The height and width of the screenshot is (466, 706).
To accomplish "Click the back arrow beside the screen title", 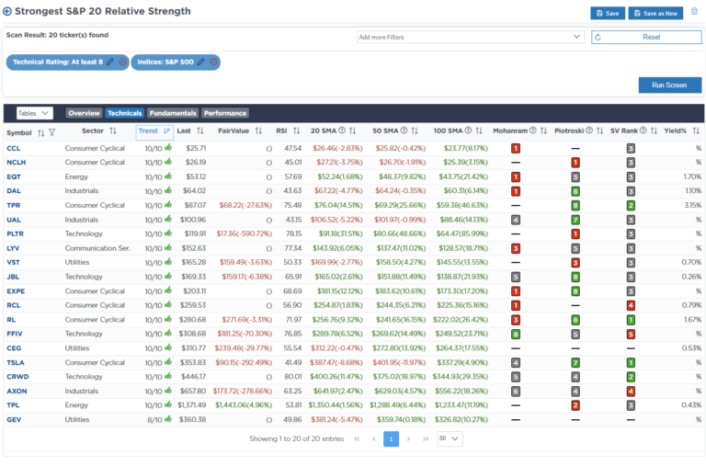I will (8, 12).
